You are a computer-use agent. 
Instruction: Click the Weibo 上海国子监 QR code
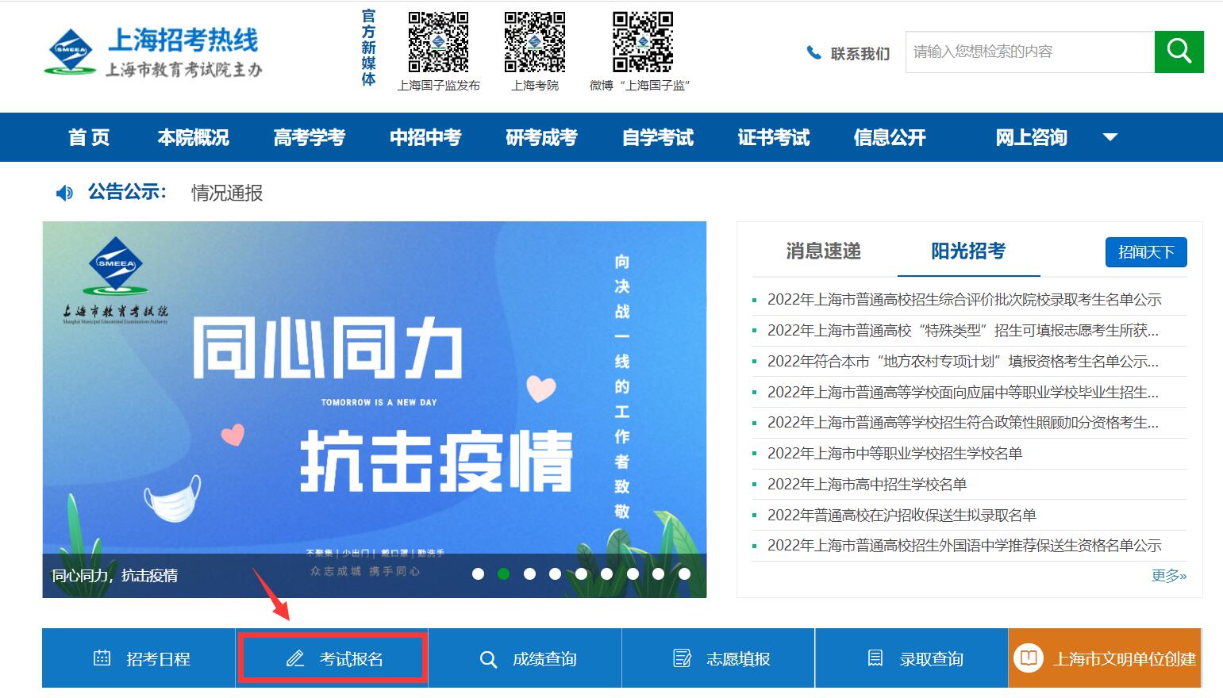tap(642, 42)
